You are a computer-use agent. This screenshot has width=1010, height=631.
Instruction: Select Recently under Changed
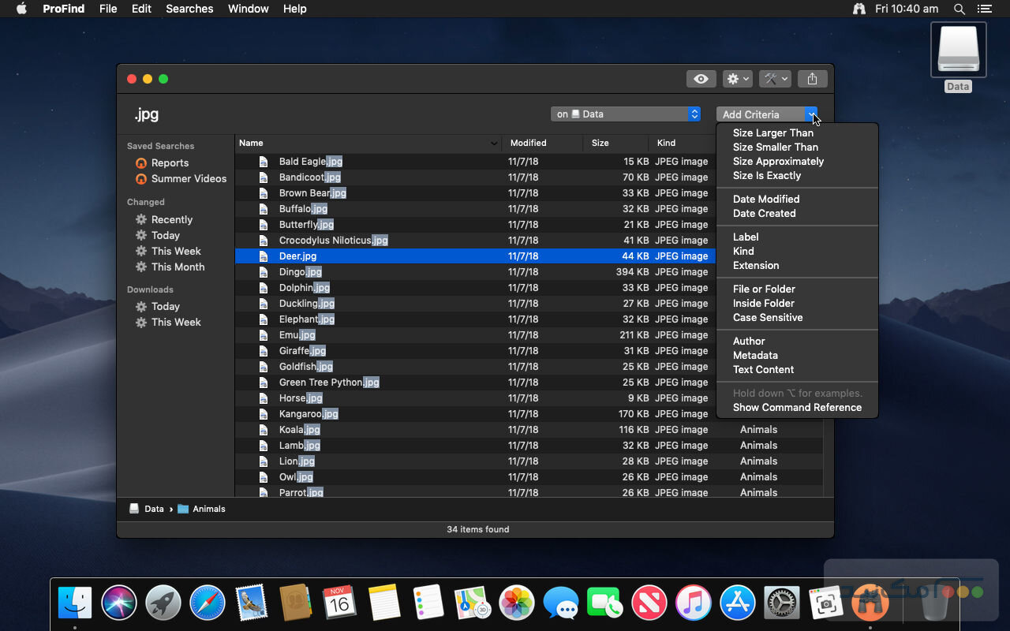(171, 220)
